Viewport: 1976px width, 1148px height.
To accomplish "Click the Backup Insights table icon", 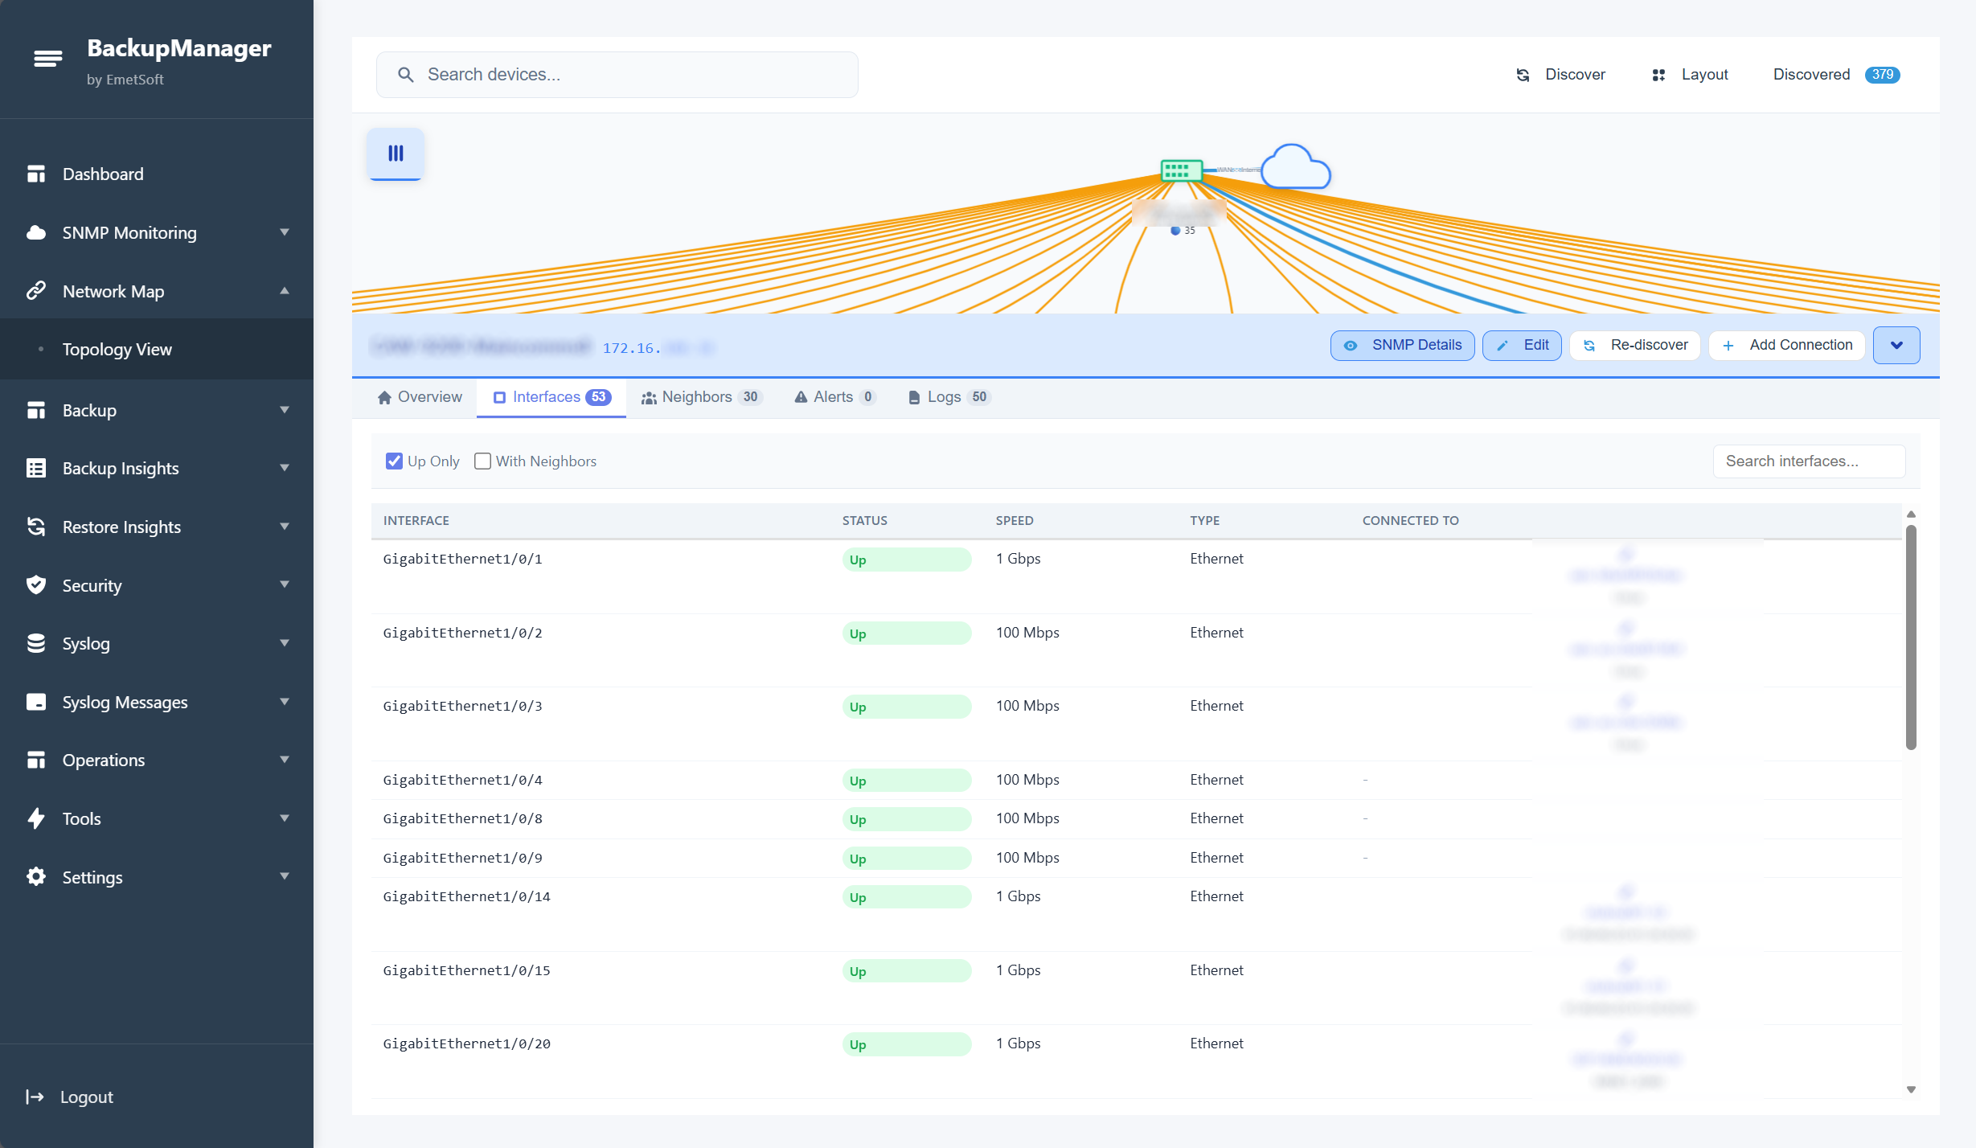I will pyautogui.click(x=36, y=468).
